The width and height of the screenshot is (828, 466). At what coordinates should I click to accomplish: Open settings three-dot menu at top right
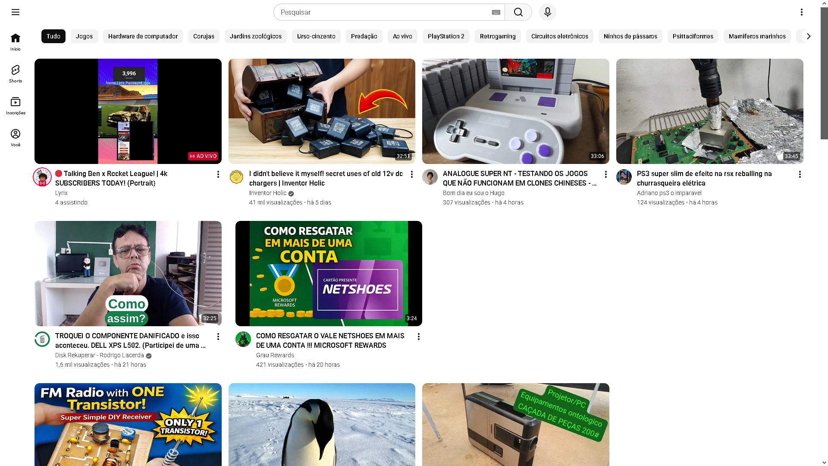[801, 12]
